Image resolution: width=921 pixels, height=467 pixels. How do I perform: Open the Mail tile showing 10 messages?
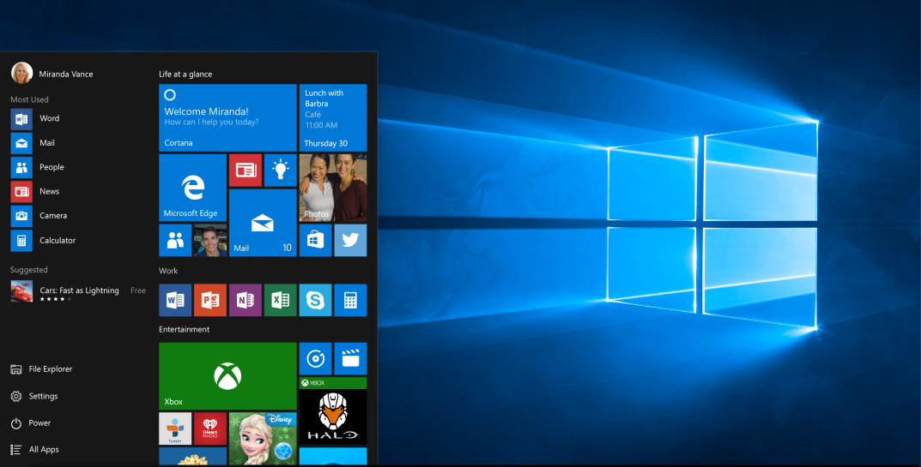pyautogui.click(x=263, y=223)
